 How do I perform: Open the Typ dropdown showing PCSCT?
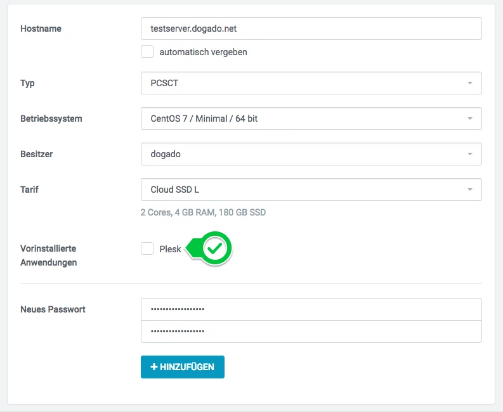304,83
